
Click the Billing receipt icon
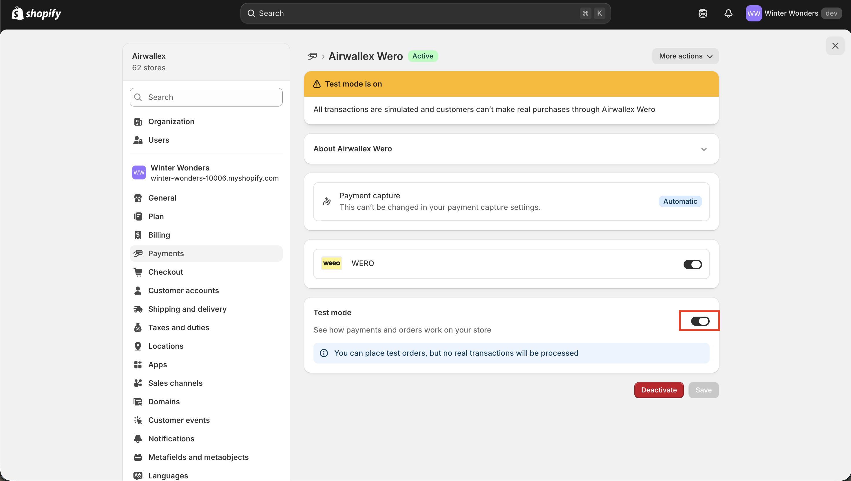point(138,235)
